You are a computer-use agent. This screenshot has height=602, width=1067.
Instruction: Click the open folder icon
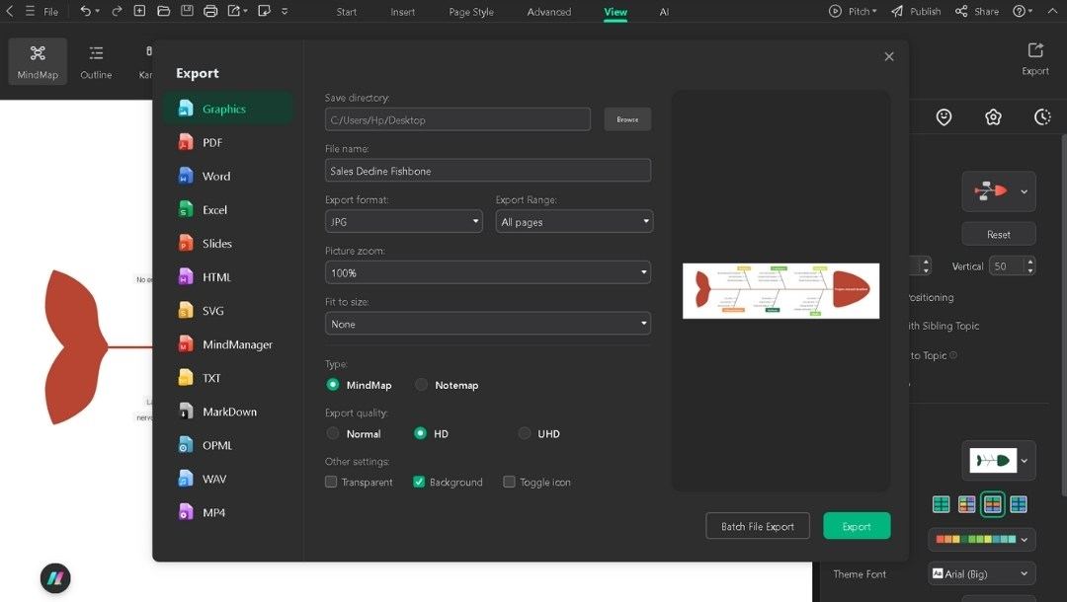(x=163, y=11)
